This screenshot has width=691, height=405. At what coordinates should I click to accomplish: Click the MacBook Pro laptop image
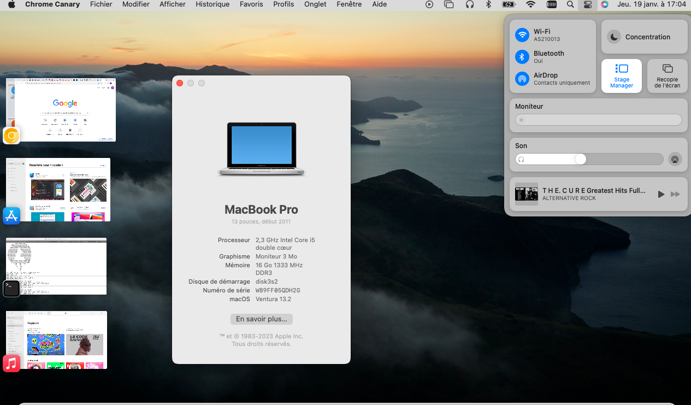pos(262,149)
